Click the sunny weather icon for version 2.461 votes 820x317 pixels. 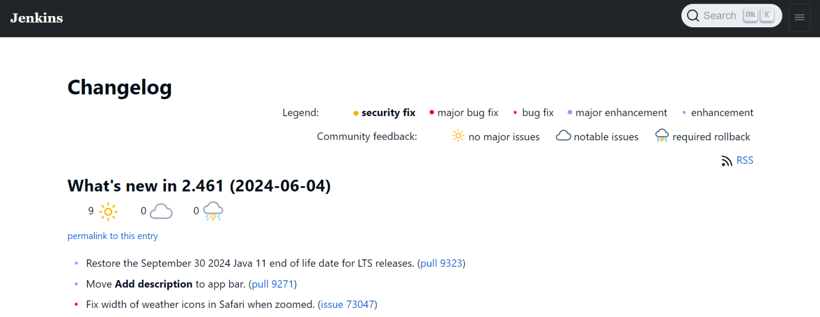(x=107, y=211)
